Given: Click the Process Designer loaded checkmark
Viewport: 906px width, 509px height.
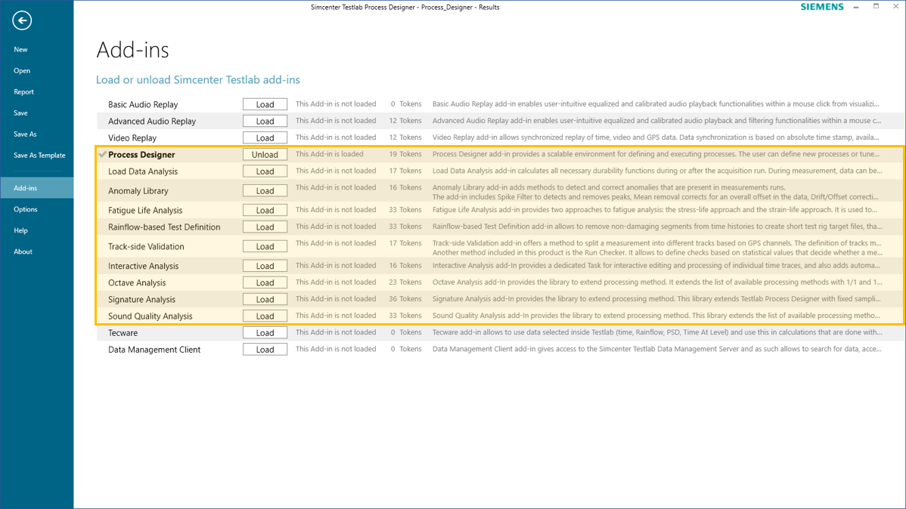Looking at the screenshot, I should tap(102, 155).
